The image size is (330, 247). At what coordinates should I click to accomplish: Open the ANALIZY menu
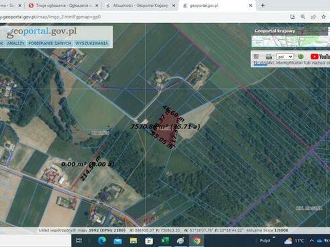pos(16,44)
